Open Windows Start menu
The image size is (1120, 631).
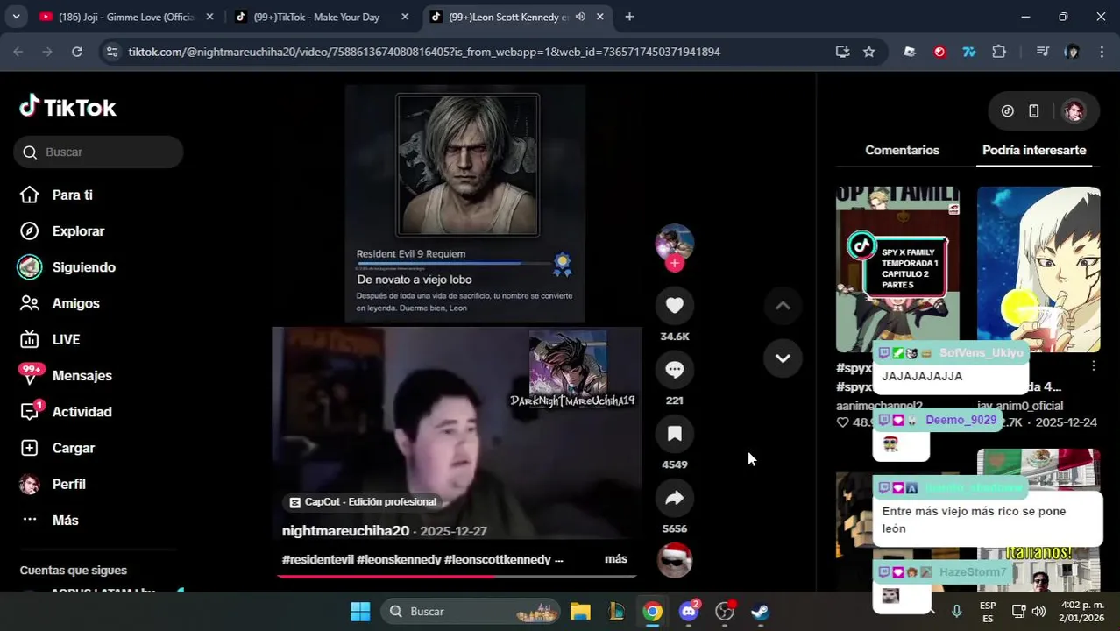[360, 611]
